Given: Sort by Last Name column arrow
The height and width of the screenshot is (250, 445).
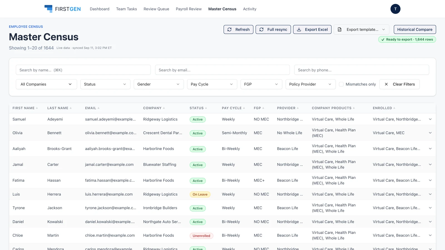Looking at the screenshot, I should pos(71,108).
